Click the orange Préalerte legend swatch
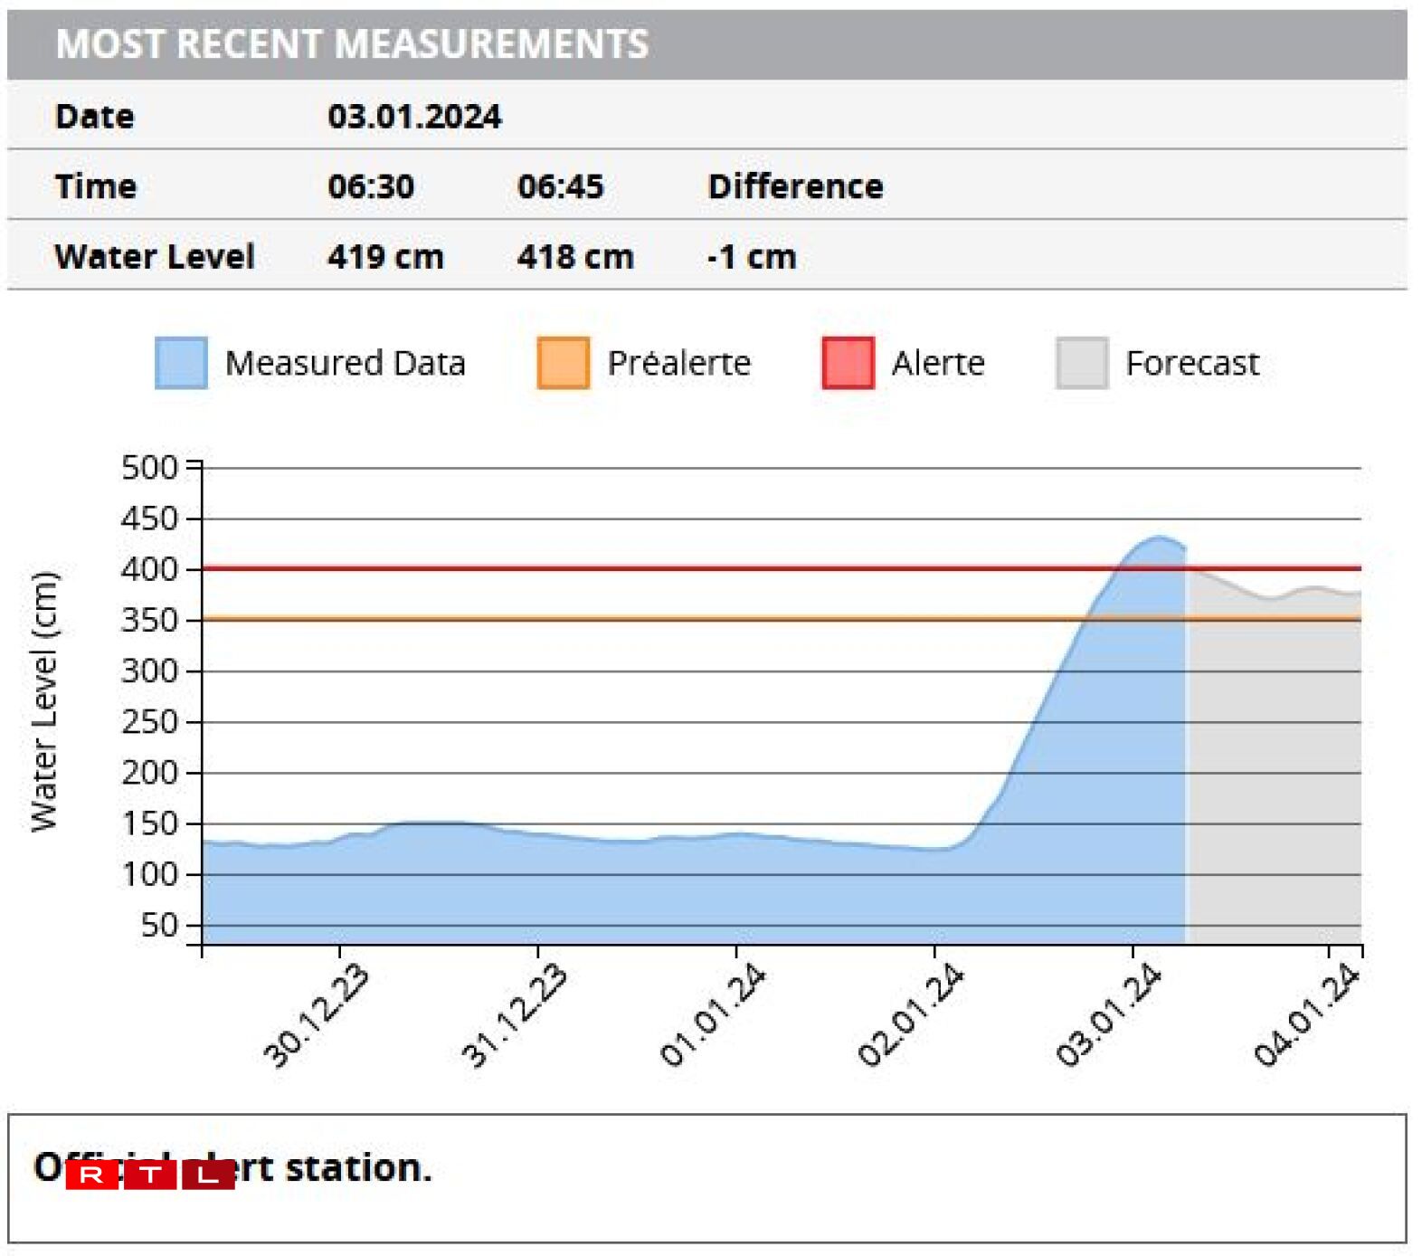Screen dimensions: 1422x1256 pyautogui.click(x=563, y=363)
